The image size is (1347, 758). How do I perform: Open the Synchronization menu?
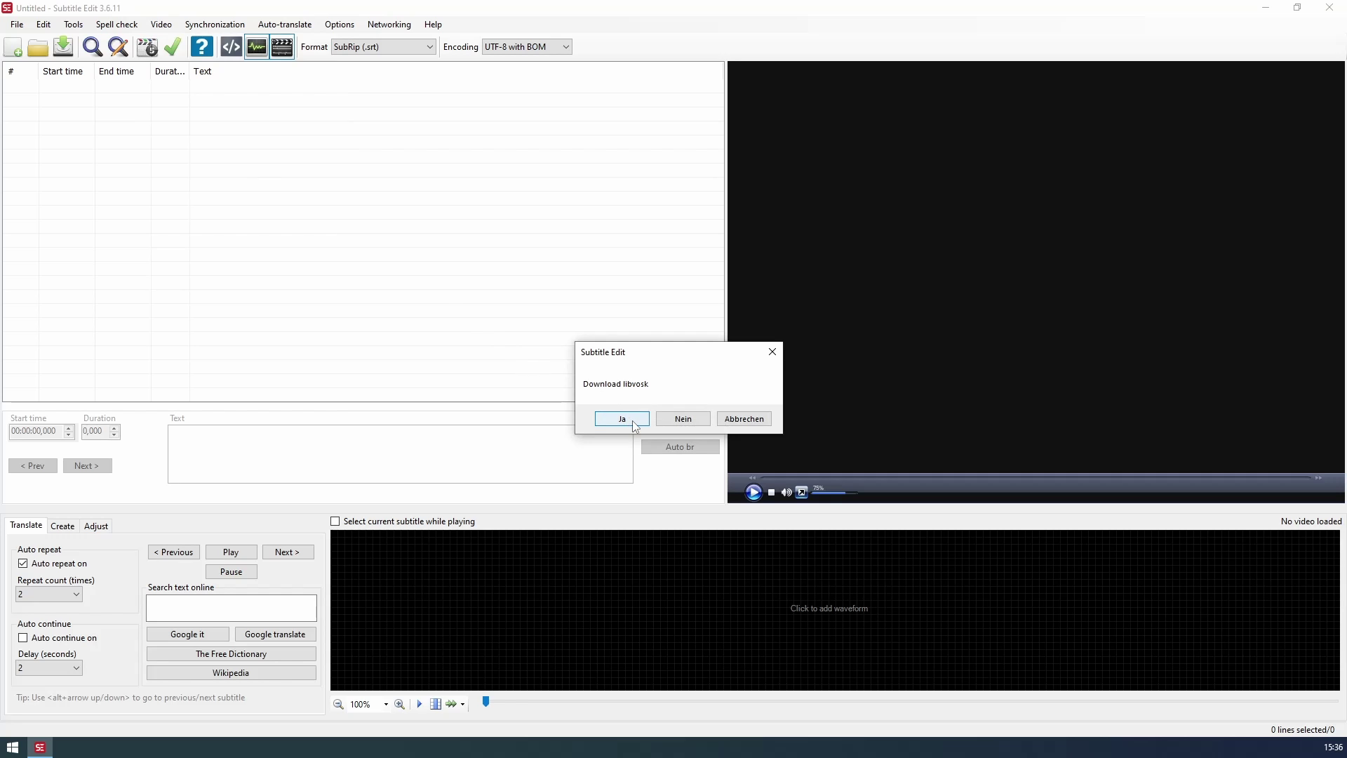coord(215,25)
